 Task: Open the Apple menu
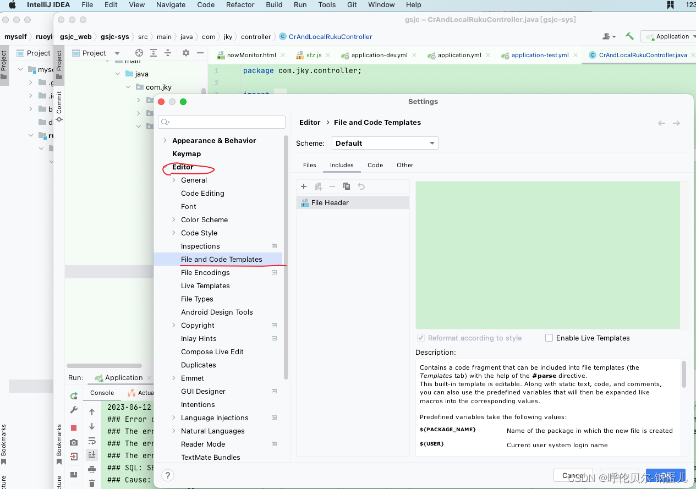point(12,5)
